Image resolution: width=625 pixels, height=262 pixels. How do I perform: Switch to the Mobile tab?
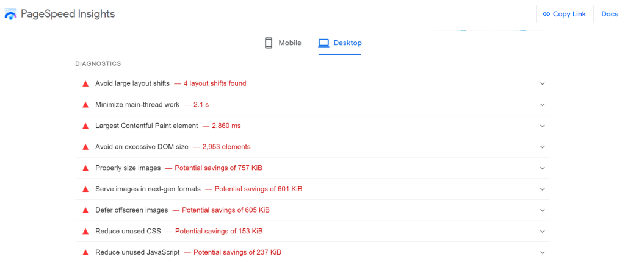tap(283, 43)
